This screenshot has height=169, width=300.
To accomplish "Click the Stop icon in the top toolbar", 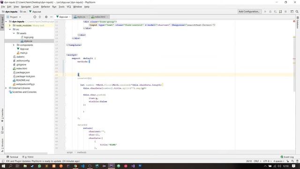I will (285, 12).
